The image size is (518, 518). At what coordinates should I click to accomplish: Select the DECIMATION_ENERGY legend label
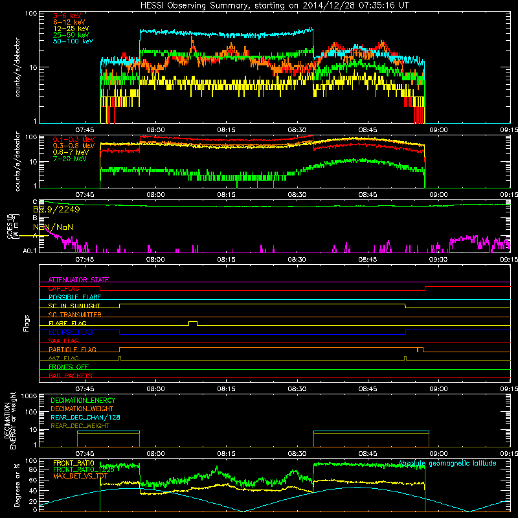pyautogui.click(x=83, y=400)
